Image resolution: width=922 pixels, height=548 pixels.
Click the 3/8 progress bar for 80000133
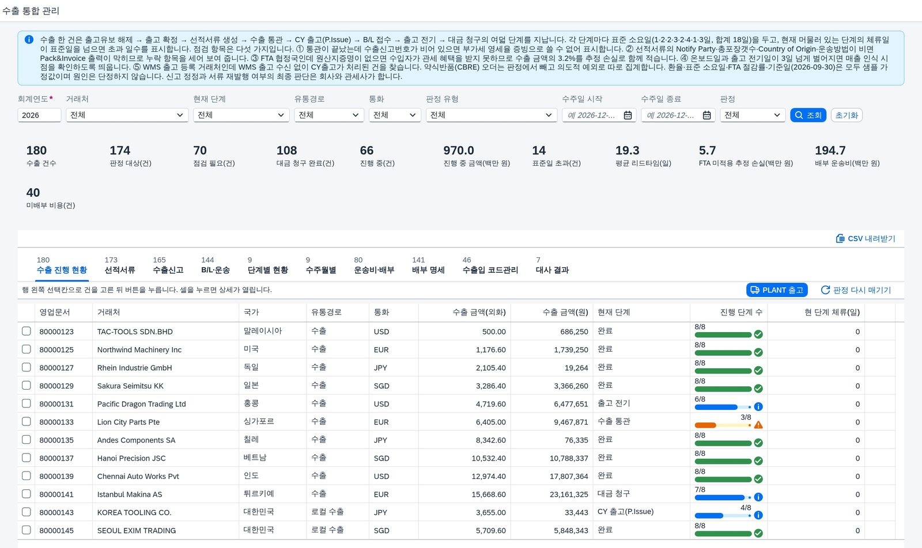[723, 425]
